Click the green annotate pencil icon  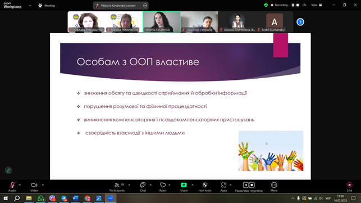click(8, 170)
